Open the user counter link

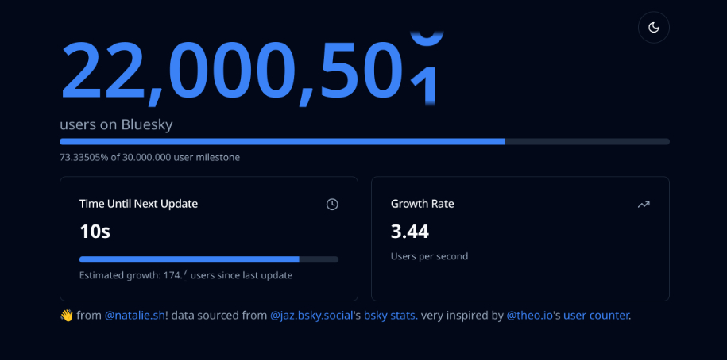pyautogui.click(x=596, y=316)
